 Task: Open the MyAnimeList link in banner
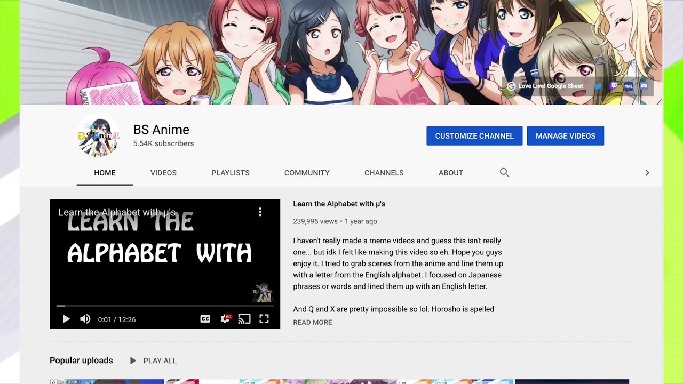pos(629,86)
